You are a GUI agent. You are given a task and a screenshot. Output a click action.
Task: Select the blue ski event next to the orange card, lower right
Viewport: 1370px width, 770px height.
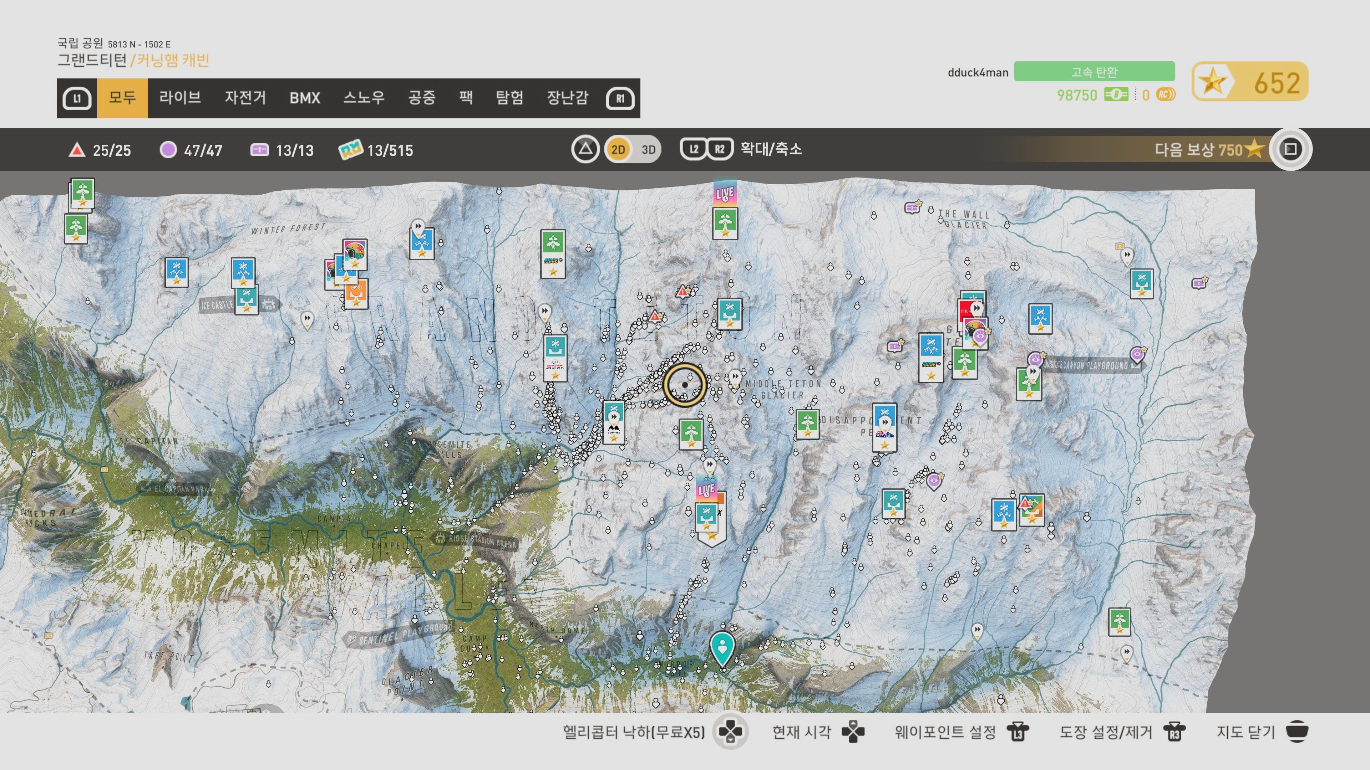[1004, 514]
